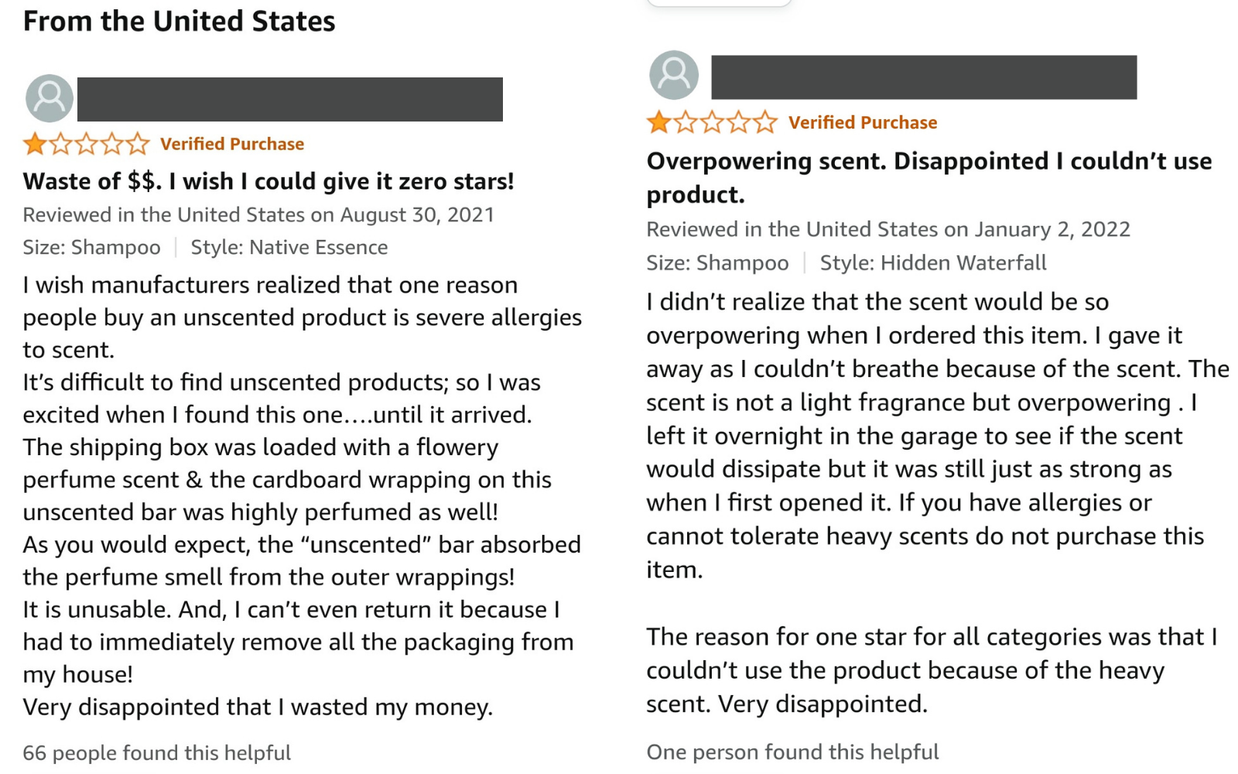Click the filled star on the January 2022 review
Viewport: 1238px width, 774px height.
(x=659, y=122)
